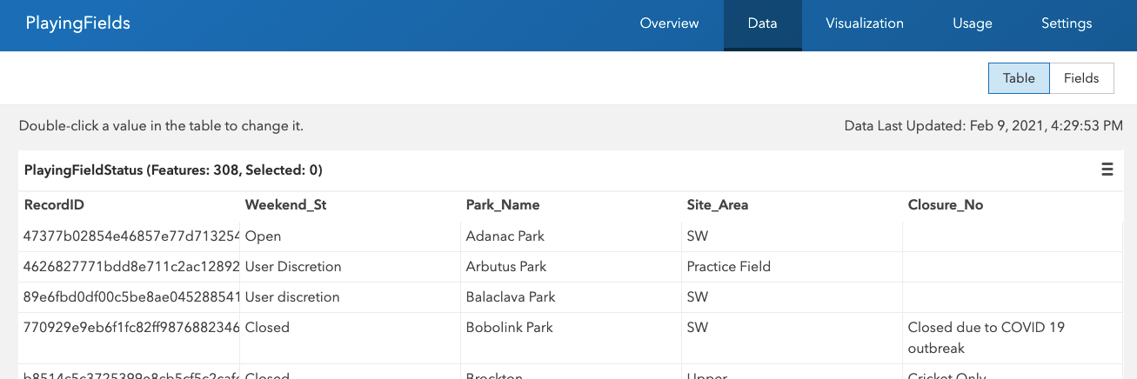Click the Open status for Adanac Park
This screenshot has width=1137, height=379.
coord(351,236)
